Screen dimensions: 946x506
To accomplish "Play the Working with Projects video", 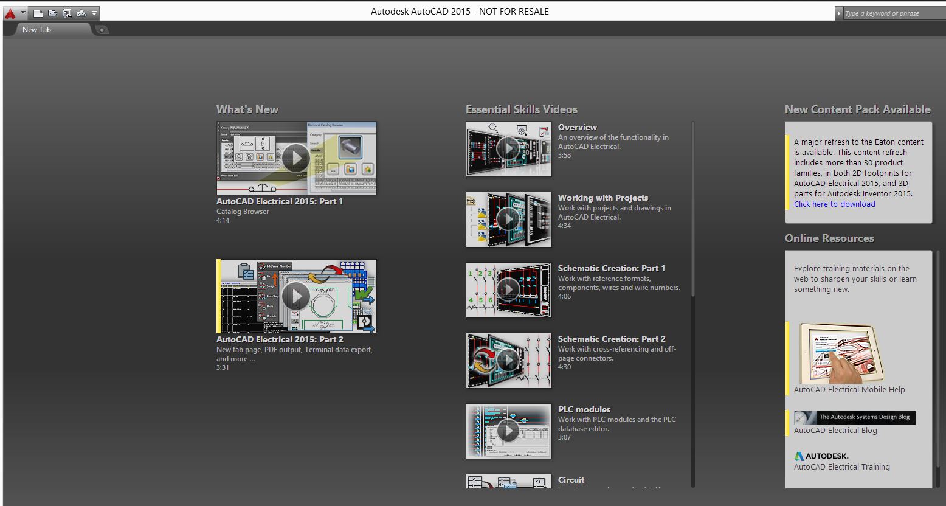I will [509, 220].
